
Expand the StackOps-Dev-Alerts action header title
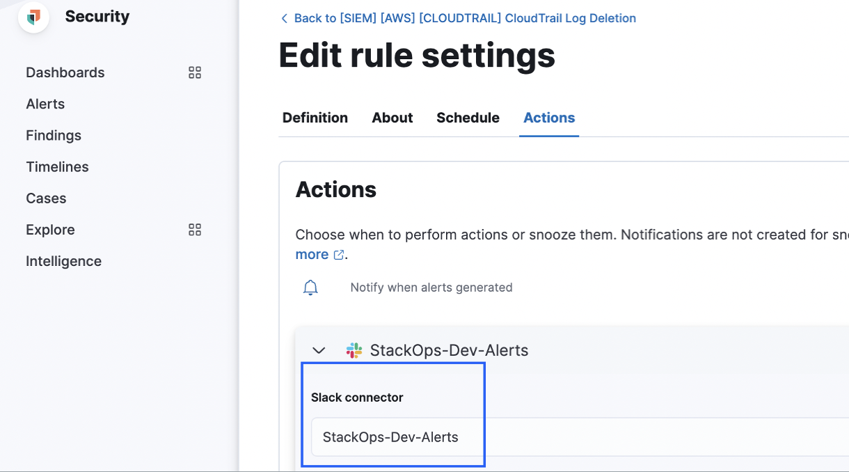pos(449,350)
